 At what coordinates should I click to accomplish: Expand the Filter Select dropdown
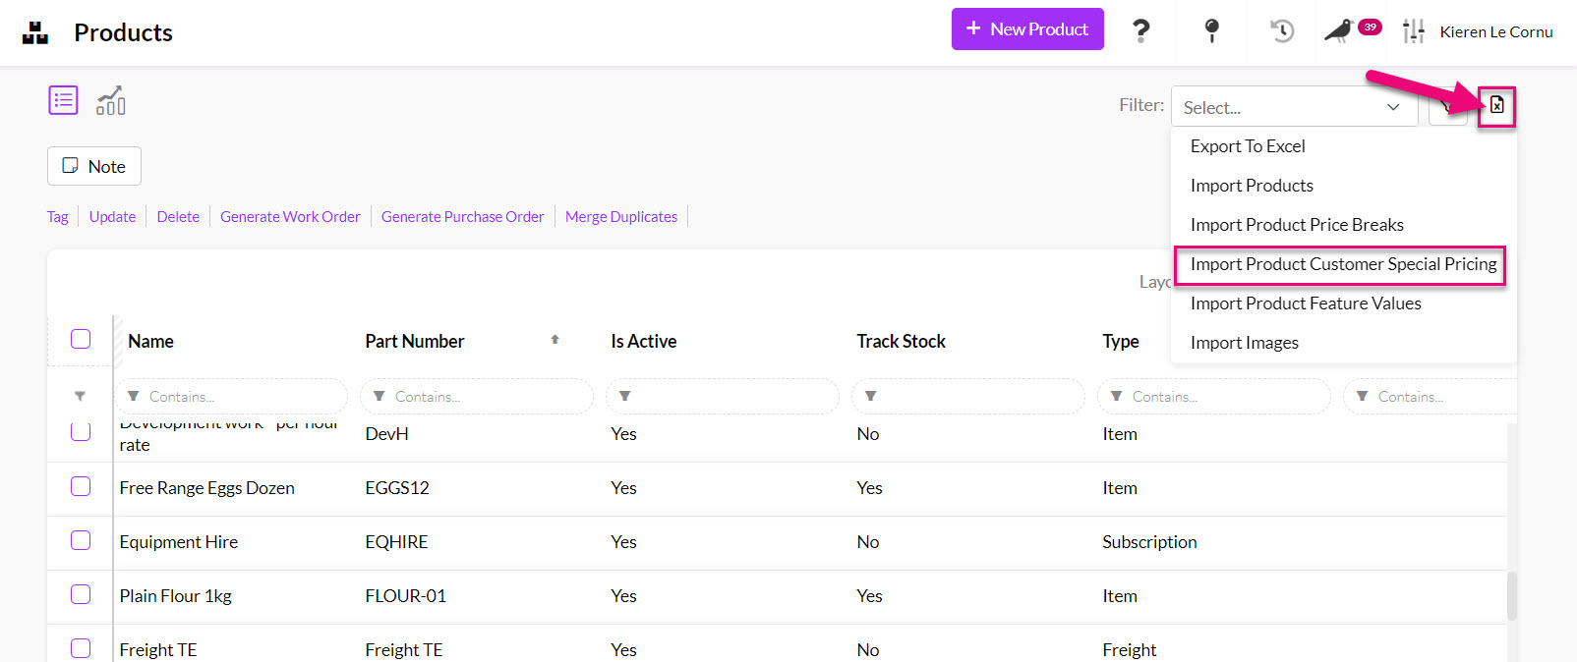tap(1293, 107)
